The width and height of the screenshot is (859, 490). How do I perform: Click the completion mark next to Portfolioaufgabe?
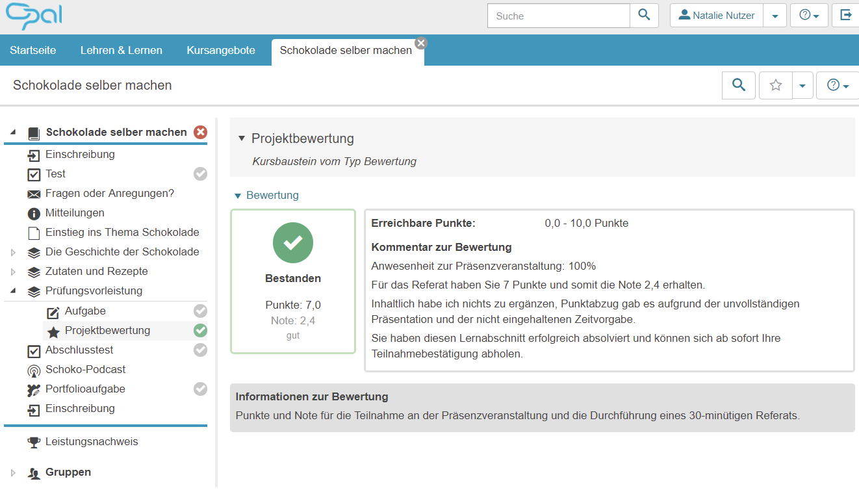click(200, 389)
